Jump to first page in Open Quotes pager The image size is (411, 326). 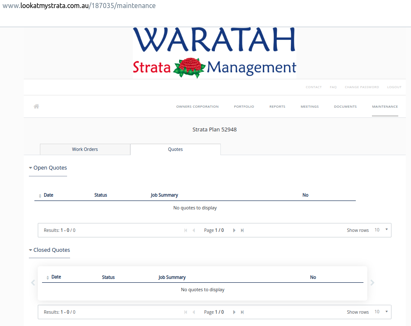tap(186, 230)
